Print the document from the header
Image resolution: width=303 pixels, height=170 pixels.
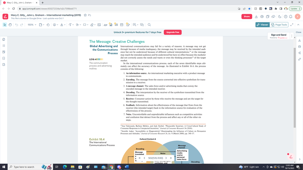pos(262,17)
